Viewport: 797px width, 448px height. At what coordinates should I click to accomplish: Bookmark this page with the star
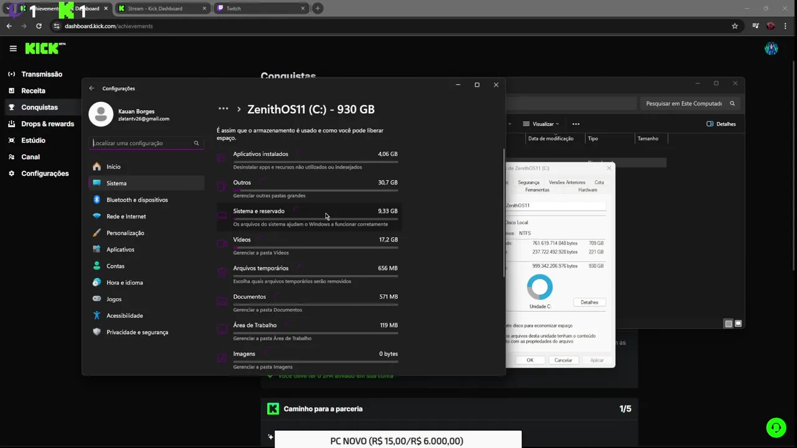pyautogui.click(x=735, y=26)
